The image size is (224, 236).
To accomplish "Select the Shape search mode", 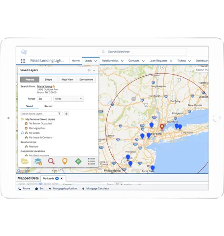I will 48,80.
